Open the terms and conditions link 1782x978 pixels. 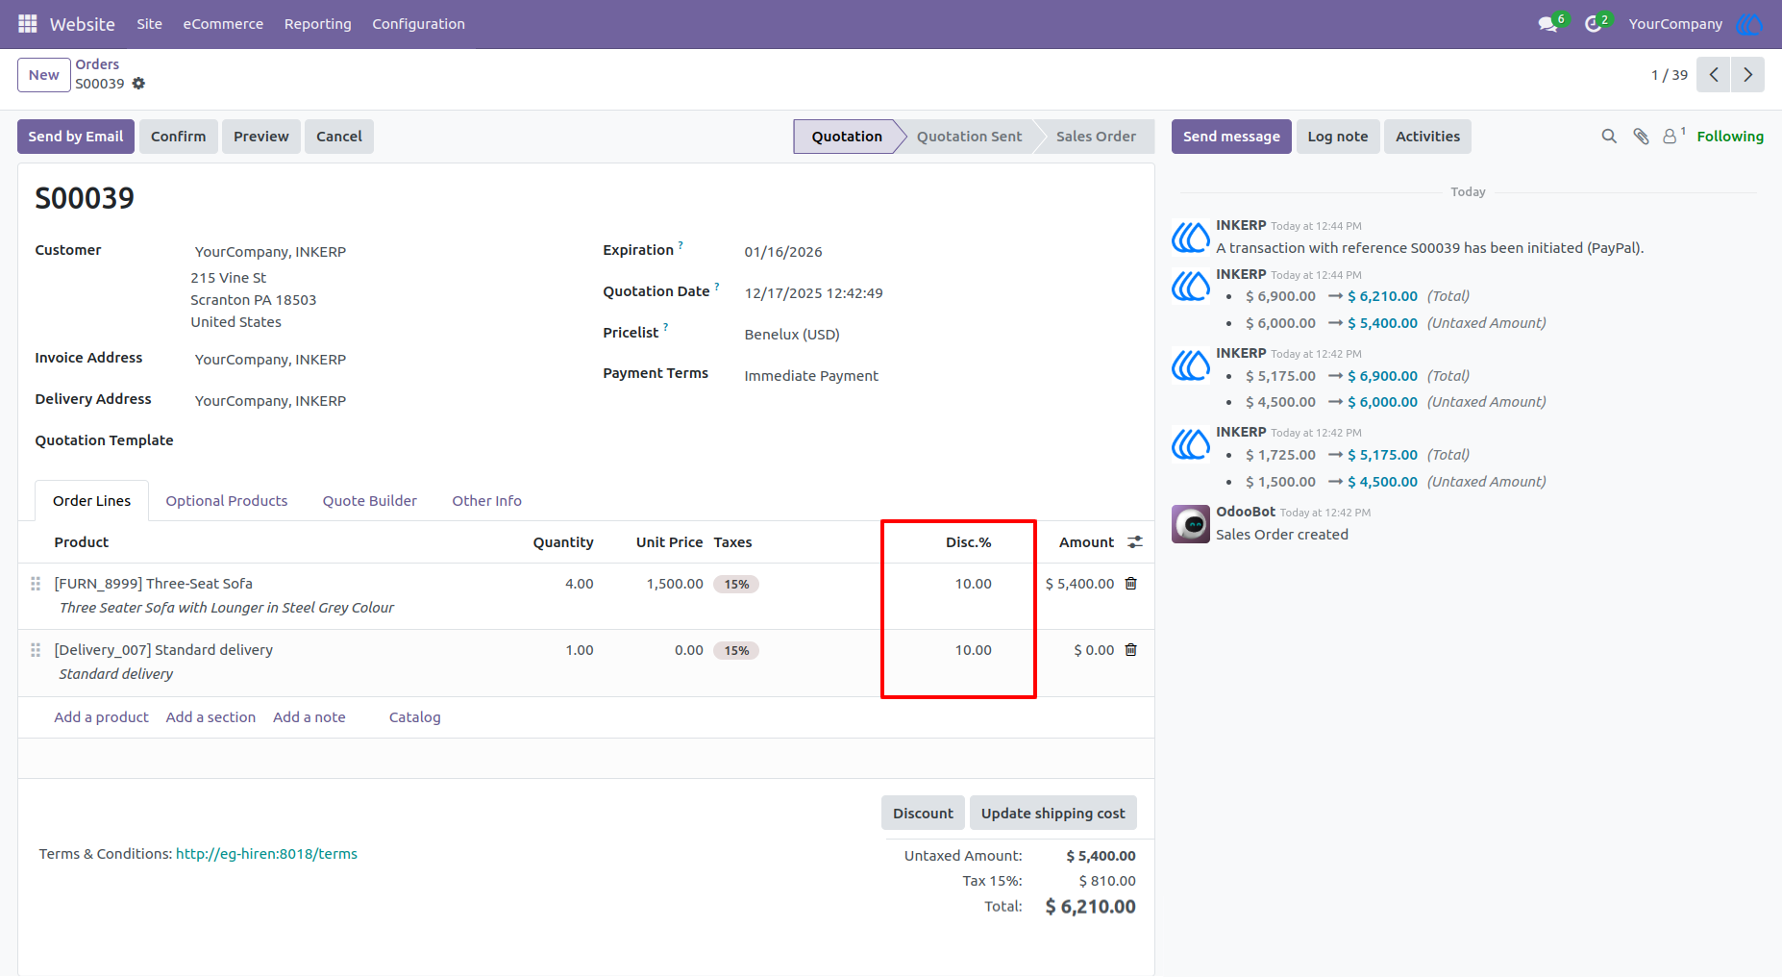click(266, 854)
